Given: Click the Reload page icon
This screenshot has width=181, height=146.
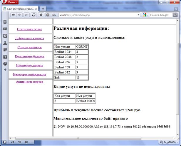Looking at the screenshot, I should 34,15.
